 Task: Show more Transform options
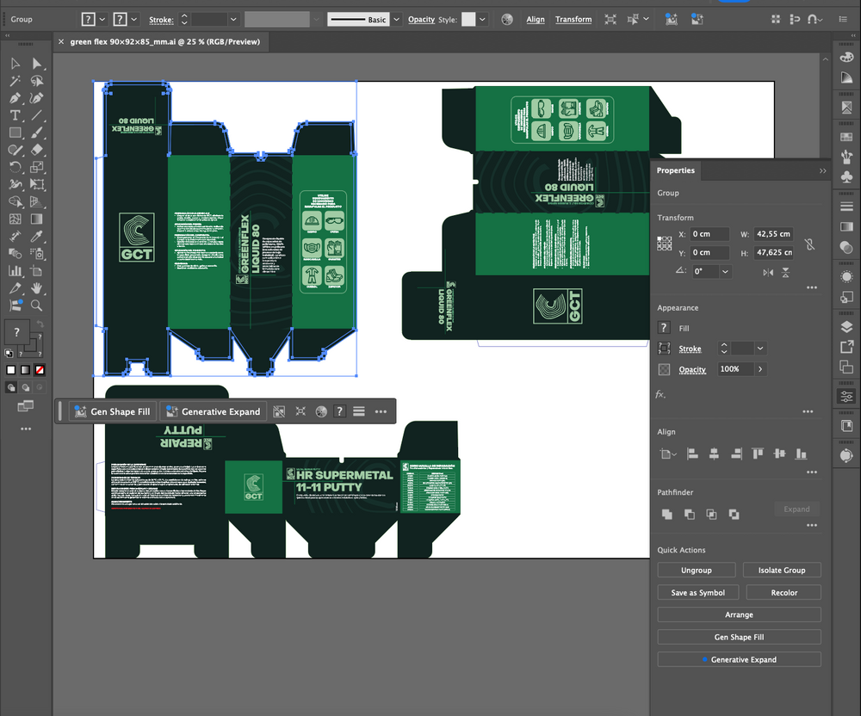[812, 287]
